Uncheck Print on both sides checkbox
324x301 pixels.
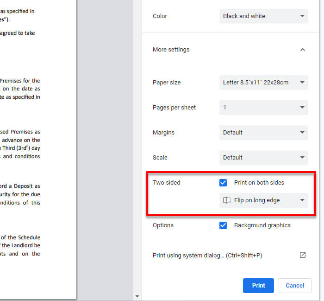(x=223, y=183)
